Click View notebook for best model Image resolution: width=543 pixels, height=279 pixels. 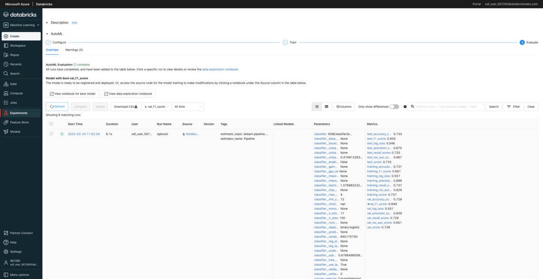(72, 94)
